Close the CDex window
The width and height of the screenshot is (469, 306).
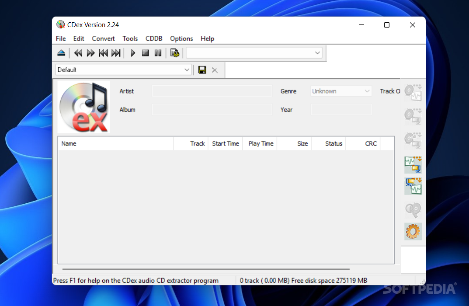tap(413, 25)
